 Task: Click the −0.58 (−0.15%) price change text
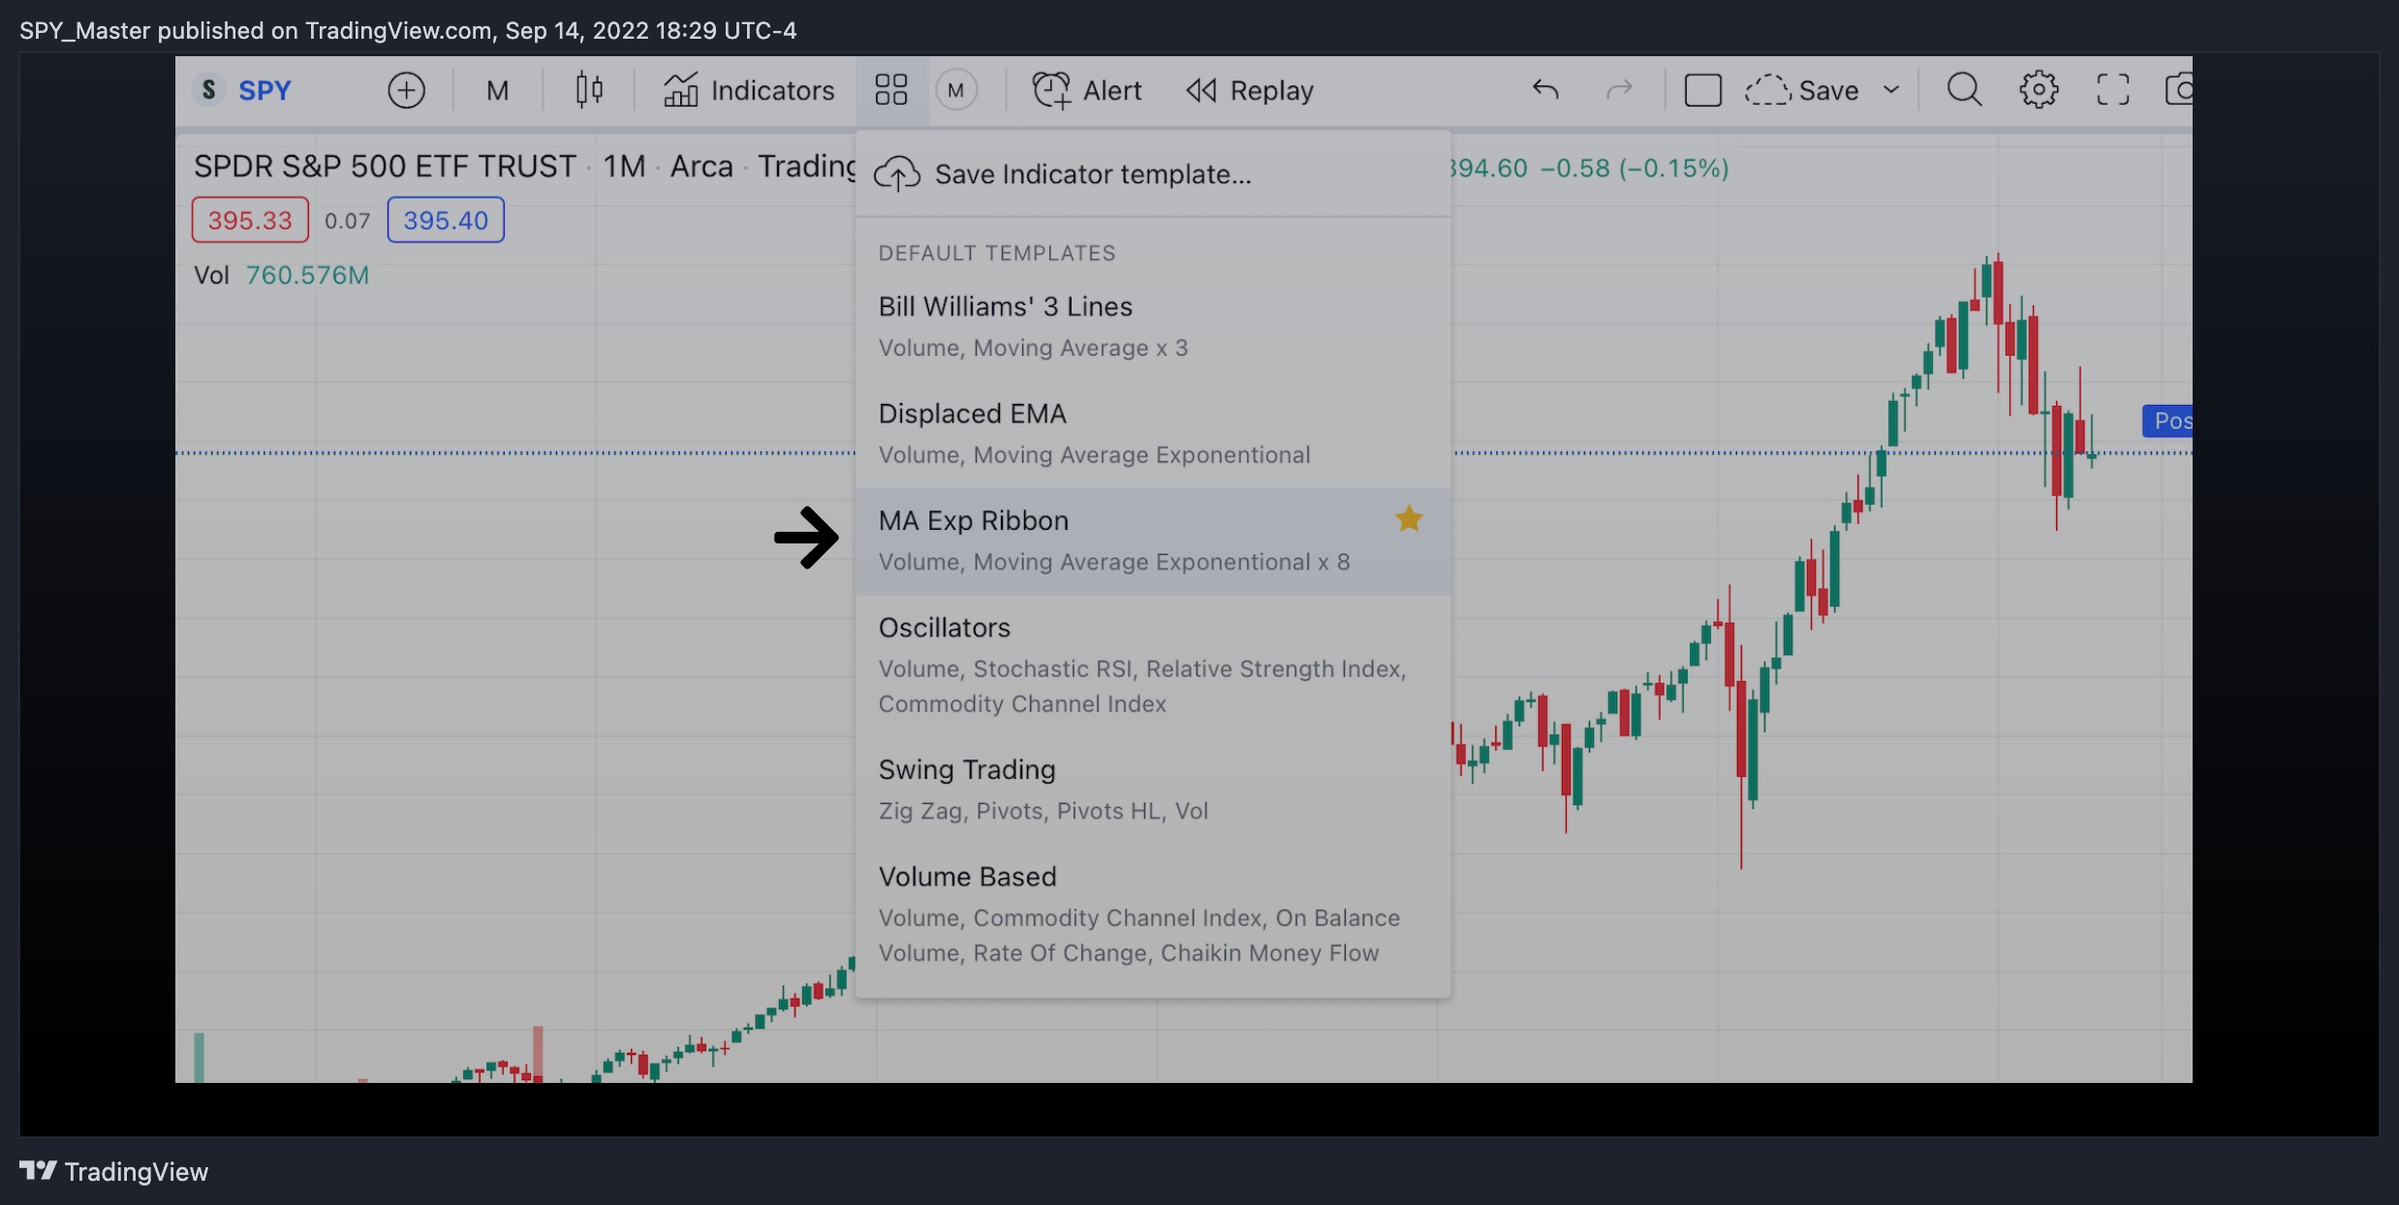1635,169
